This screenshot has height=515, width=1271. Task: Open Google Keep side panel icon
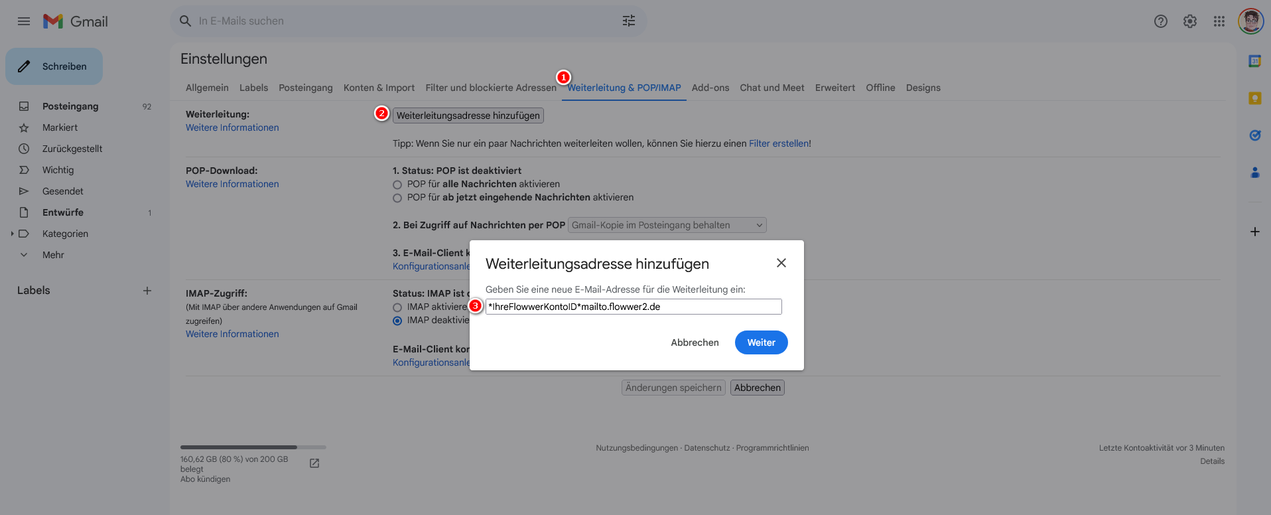tap(1254, 98)
